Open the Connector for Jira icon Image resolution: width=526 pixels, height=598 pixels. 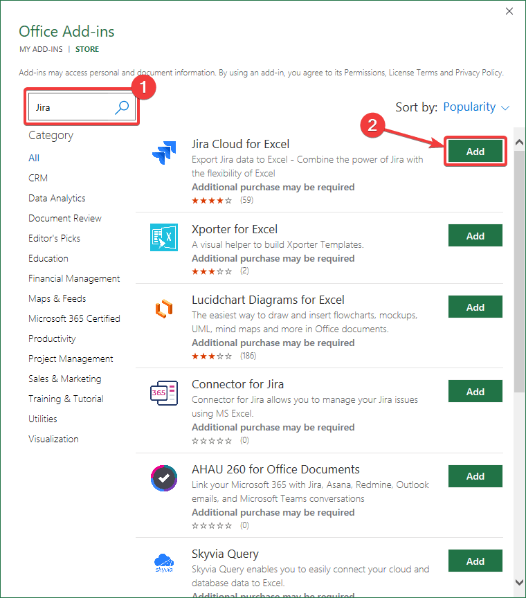tap(164, 393)
